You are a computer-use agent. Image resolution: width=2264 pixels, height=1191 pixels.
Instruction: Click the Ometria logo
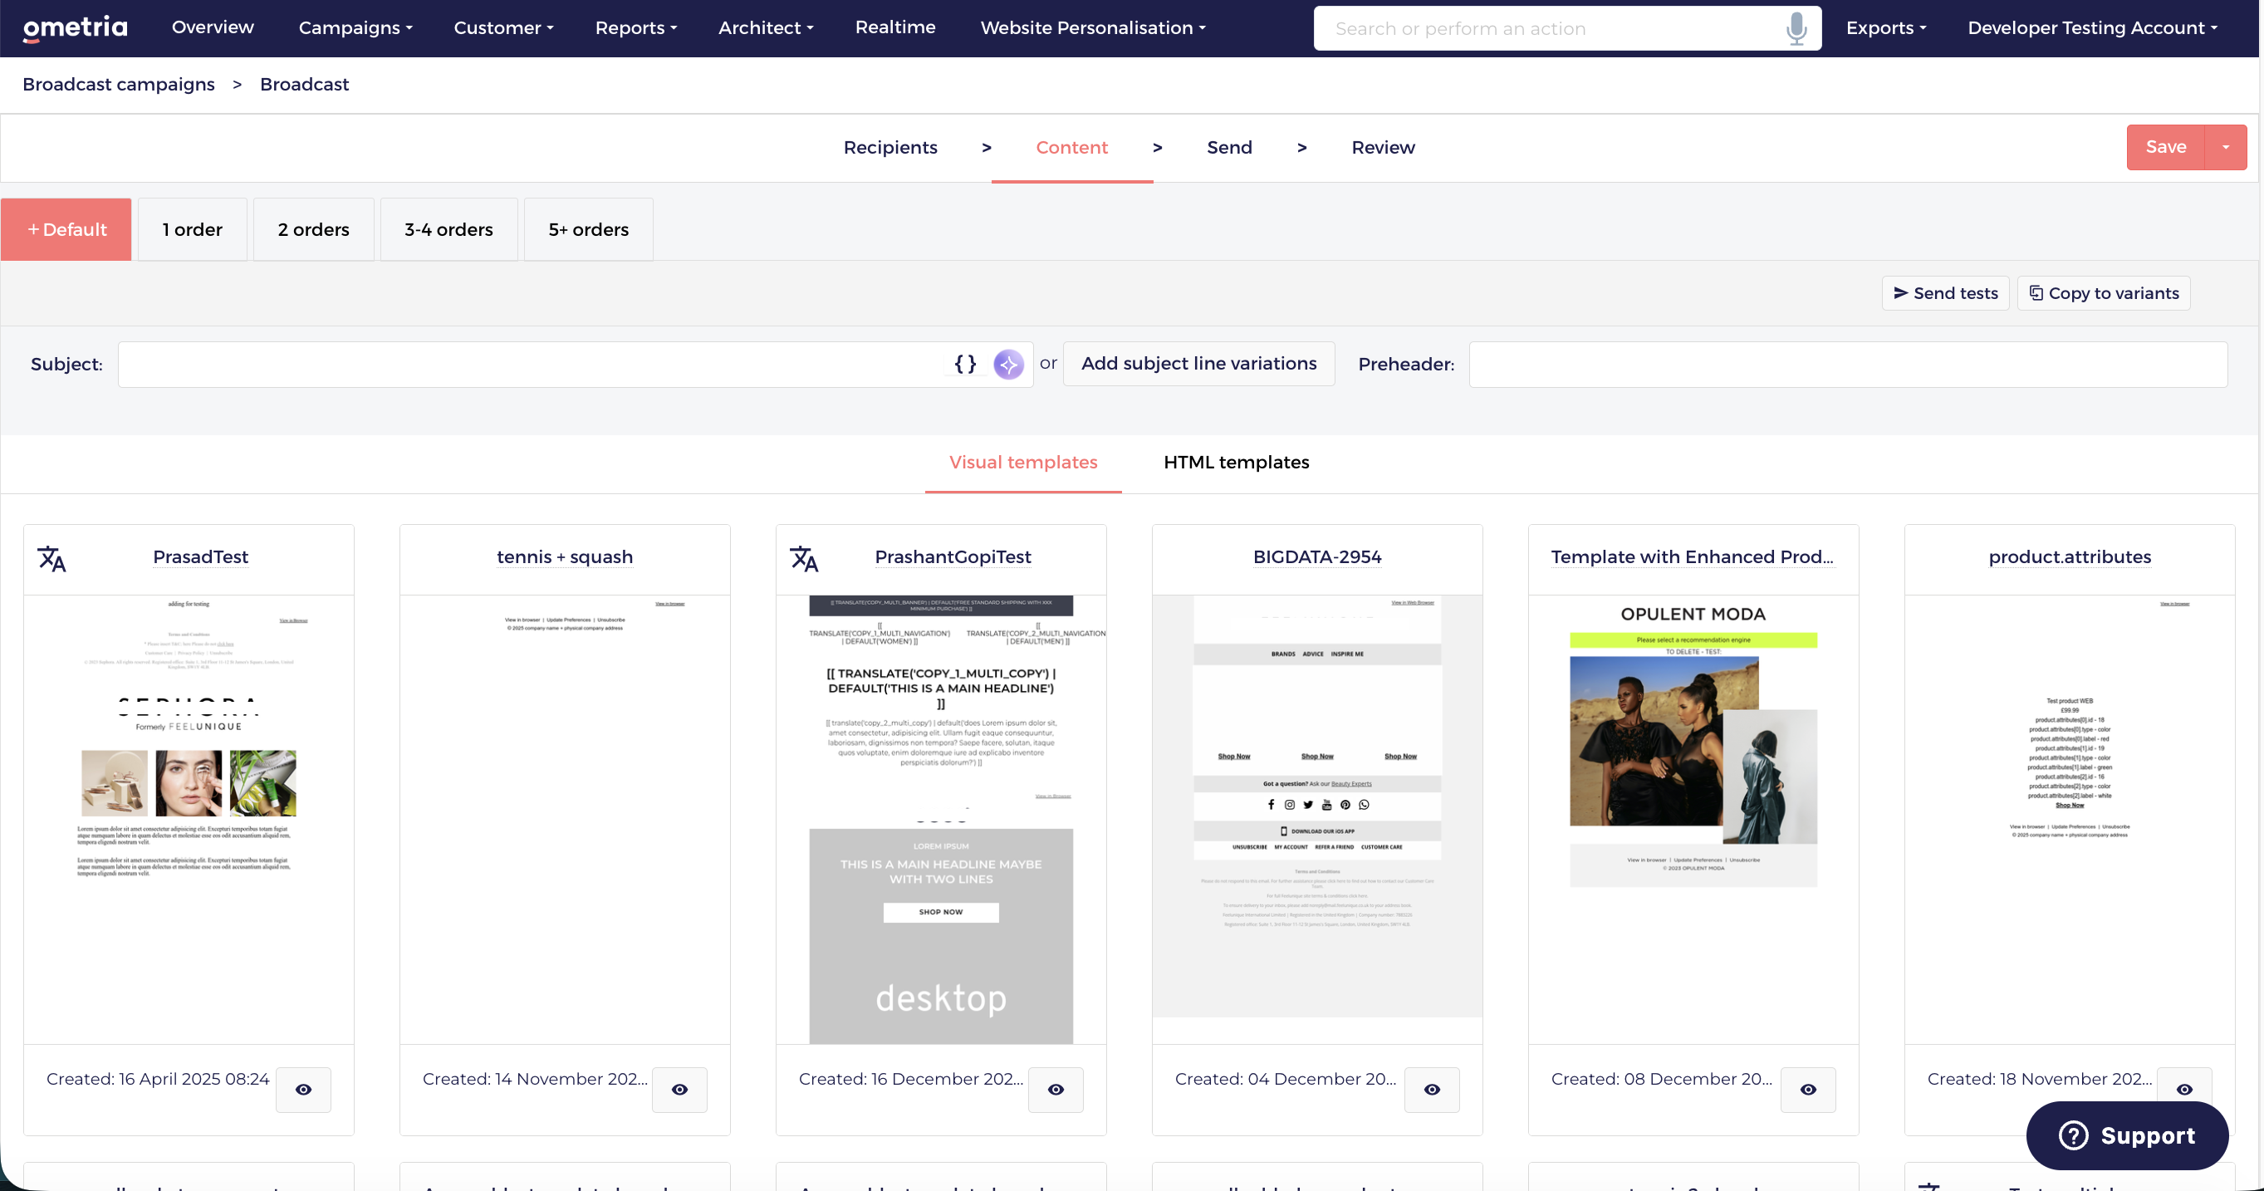(76, 27)
